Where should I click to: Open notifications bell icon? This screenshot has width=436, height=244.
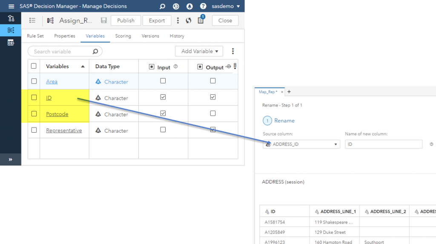(189, 6)
